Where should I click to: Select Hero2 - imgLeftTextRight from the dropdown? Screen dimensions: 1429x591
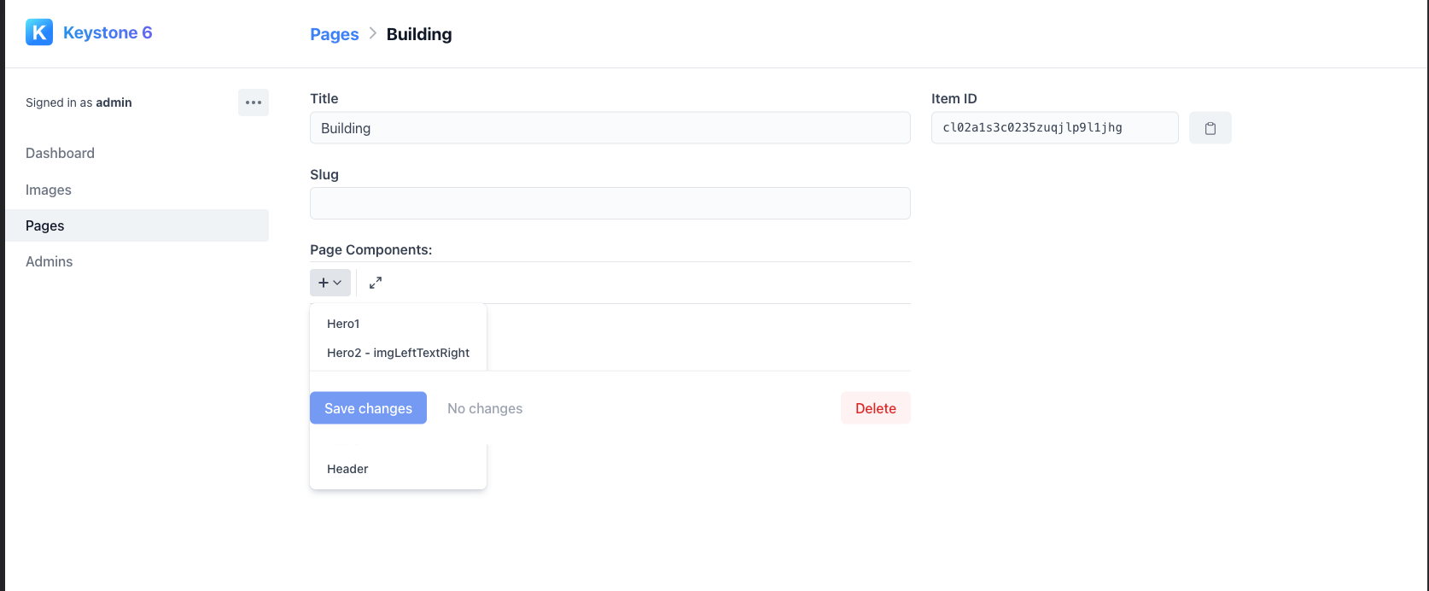(x=398, y=352)
